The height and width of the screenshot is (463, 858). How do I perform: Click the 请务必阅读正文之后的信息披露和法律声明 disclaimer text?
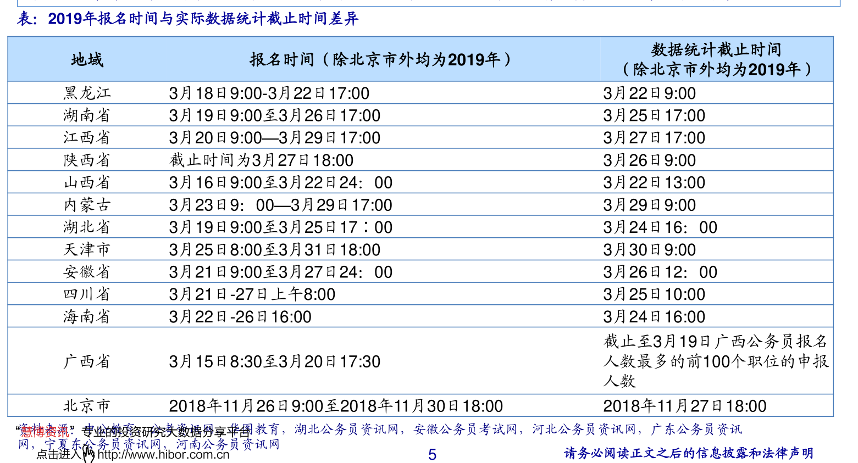coord(688,453)
